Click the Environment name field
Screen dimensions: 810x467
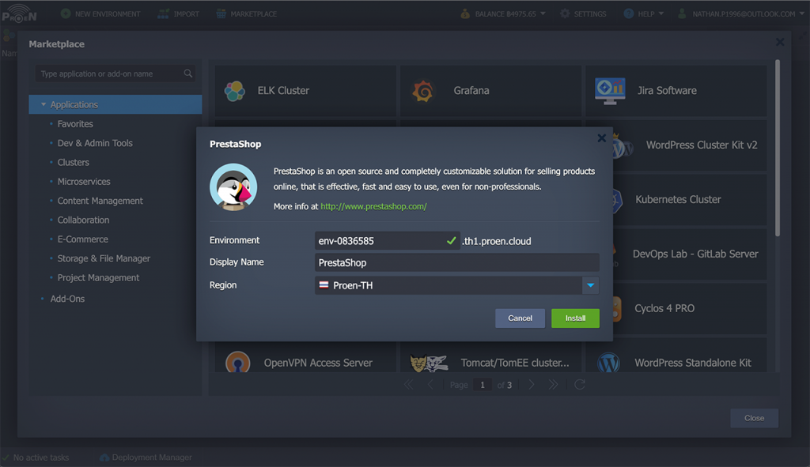click(x=387, y=241)
